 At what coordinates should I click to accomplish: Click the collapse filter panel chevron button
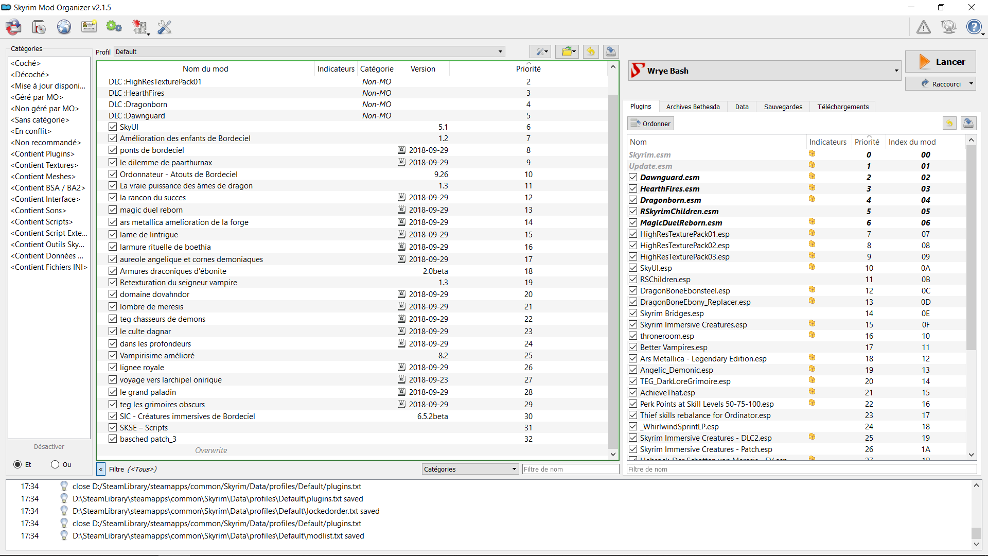coord(101,469)
